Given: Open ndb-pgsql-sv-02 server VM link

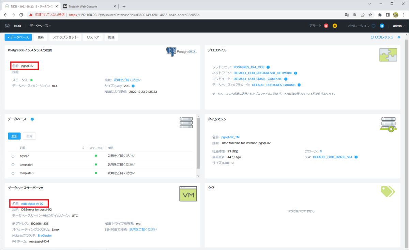Looking at the screenshot, I should click(x=32, y=204).
